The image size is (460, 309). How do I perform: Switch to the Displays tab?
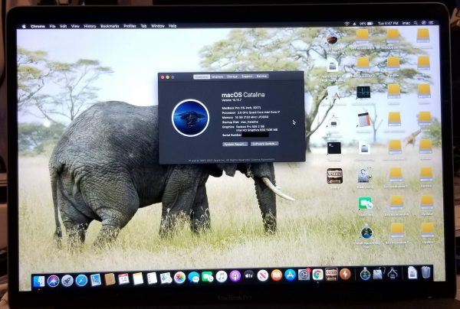(x=217, y=76)
